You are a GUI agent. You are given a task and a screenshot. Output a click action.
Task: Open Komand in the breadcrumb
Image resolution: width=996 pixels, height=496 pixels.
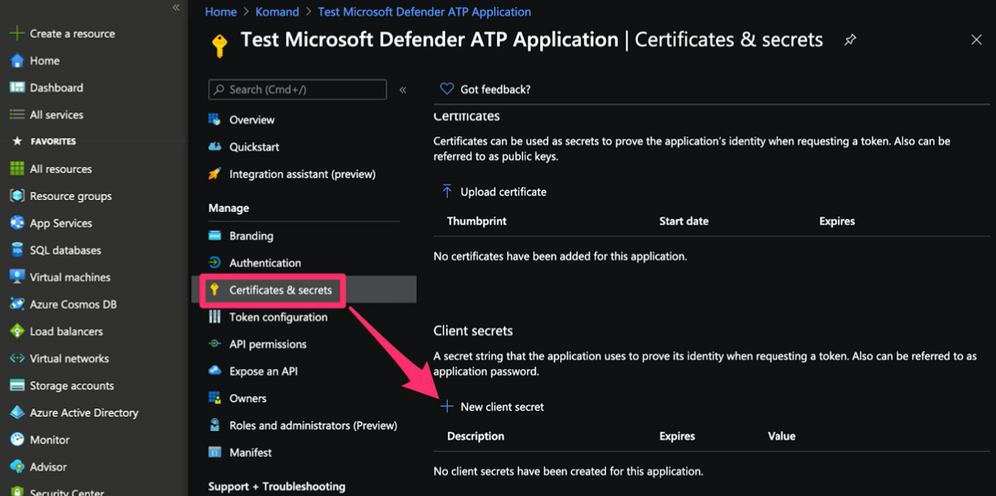(x=276, y=12)
